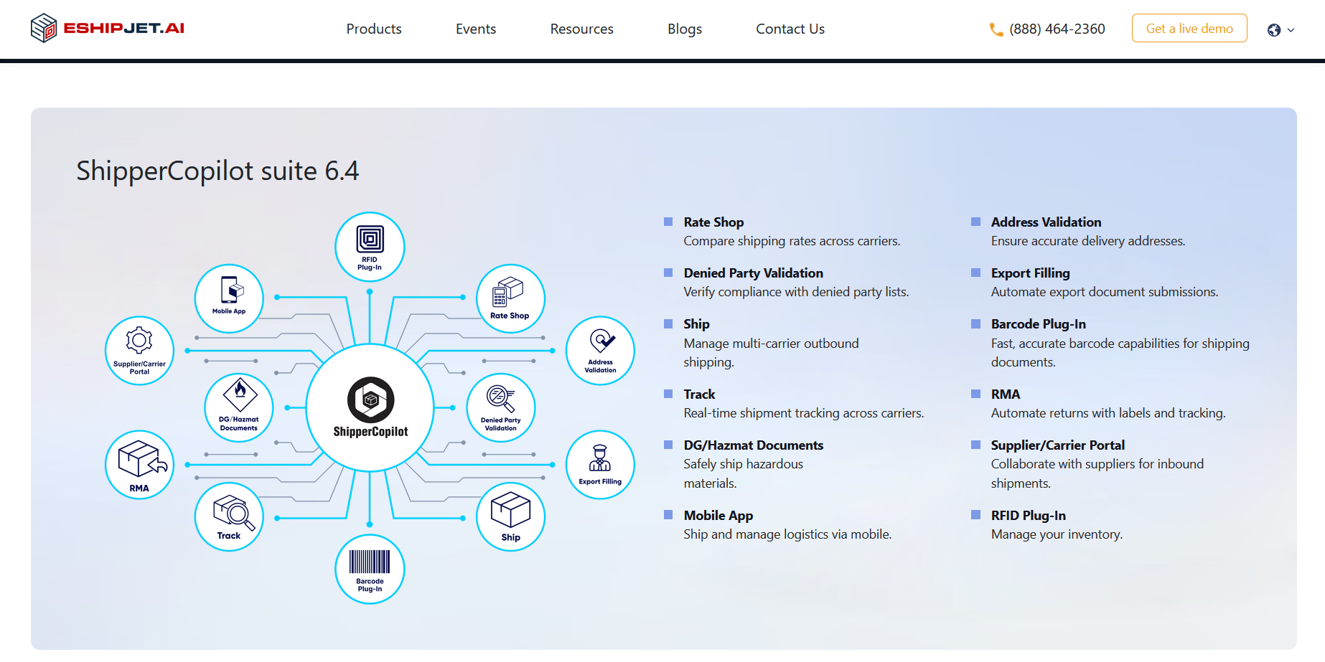Click the eShipJet.AI logo

108,28
